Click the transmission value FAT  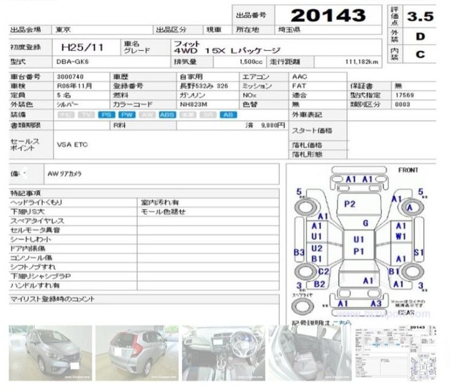click(x=299, y=86)
